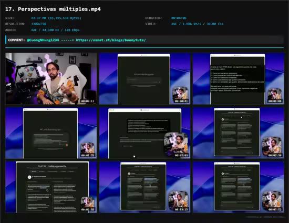Open the thumbnail at timestamp 00:02:03
The image size is (289, 223).
[x=145, y=133]
